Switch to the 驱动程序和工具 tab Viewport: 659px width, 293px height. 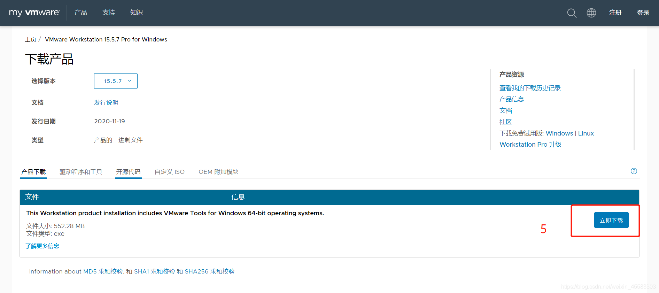(81, 172)
